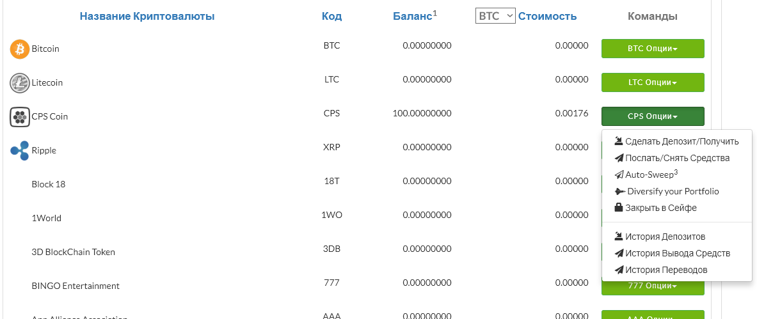Open the BTC currency selector dropdown
Image resolution: width=757 pixels, height=319 pixels.
tap(495, 16)
